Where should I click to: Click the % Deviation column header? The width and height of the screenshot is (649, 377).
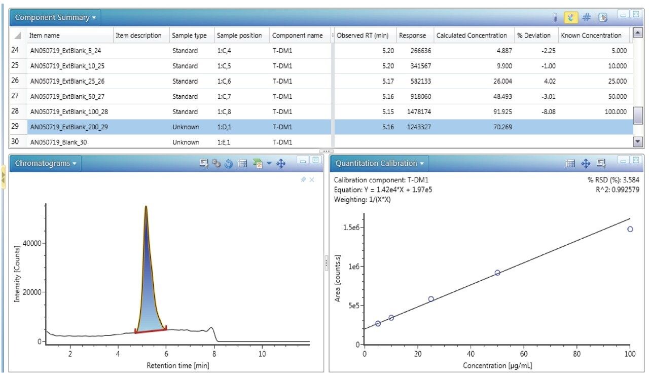point(536,35)
